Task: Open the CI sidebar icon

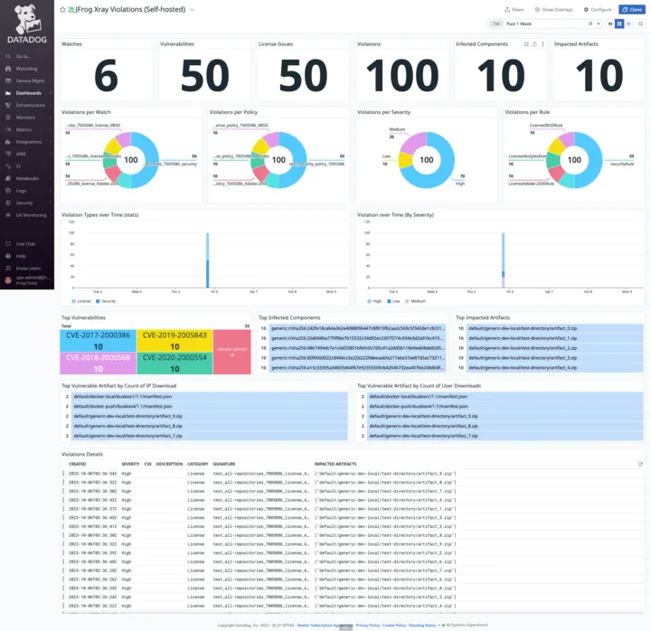Action: [x=8, y=166]
